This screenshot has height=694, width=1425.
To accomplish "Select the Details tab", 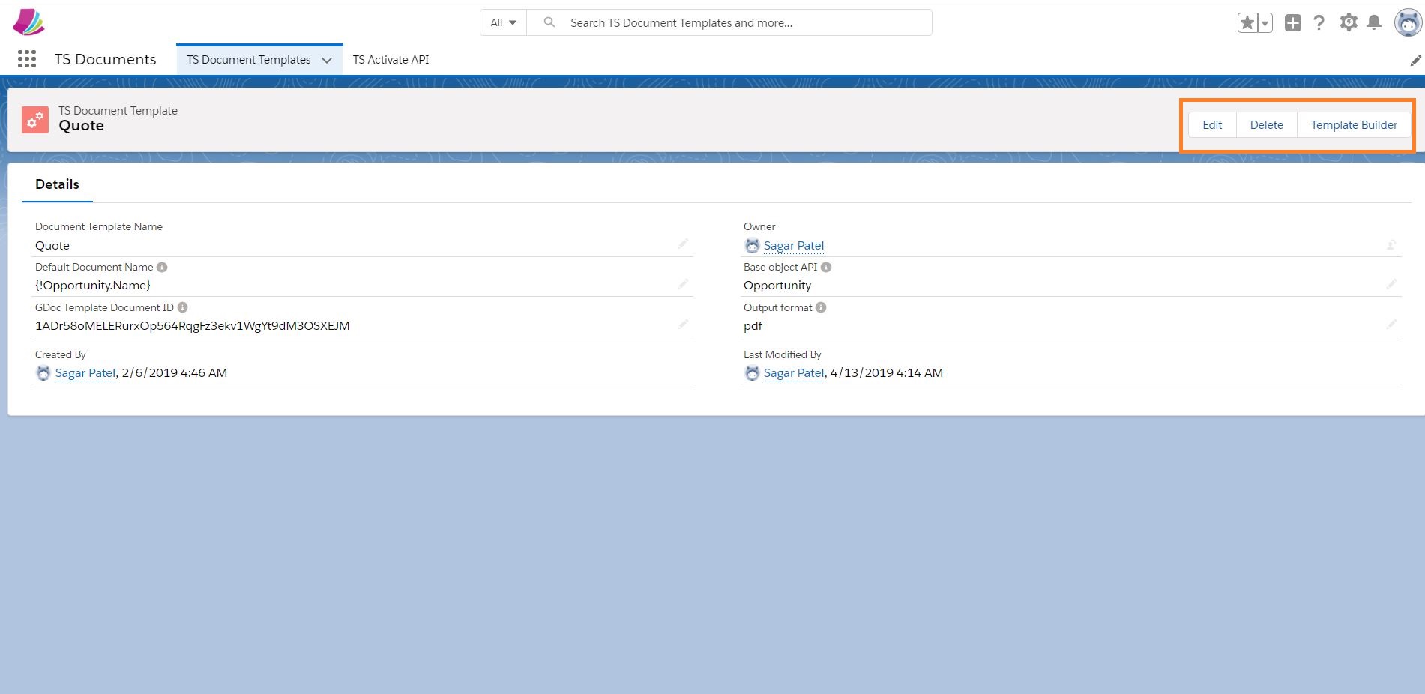I will (x=57, y=184).
